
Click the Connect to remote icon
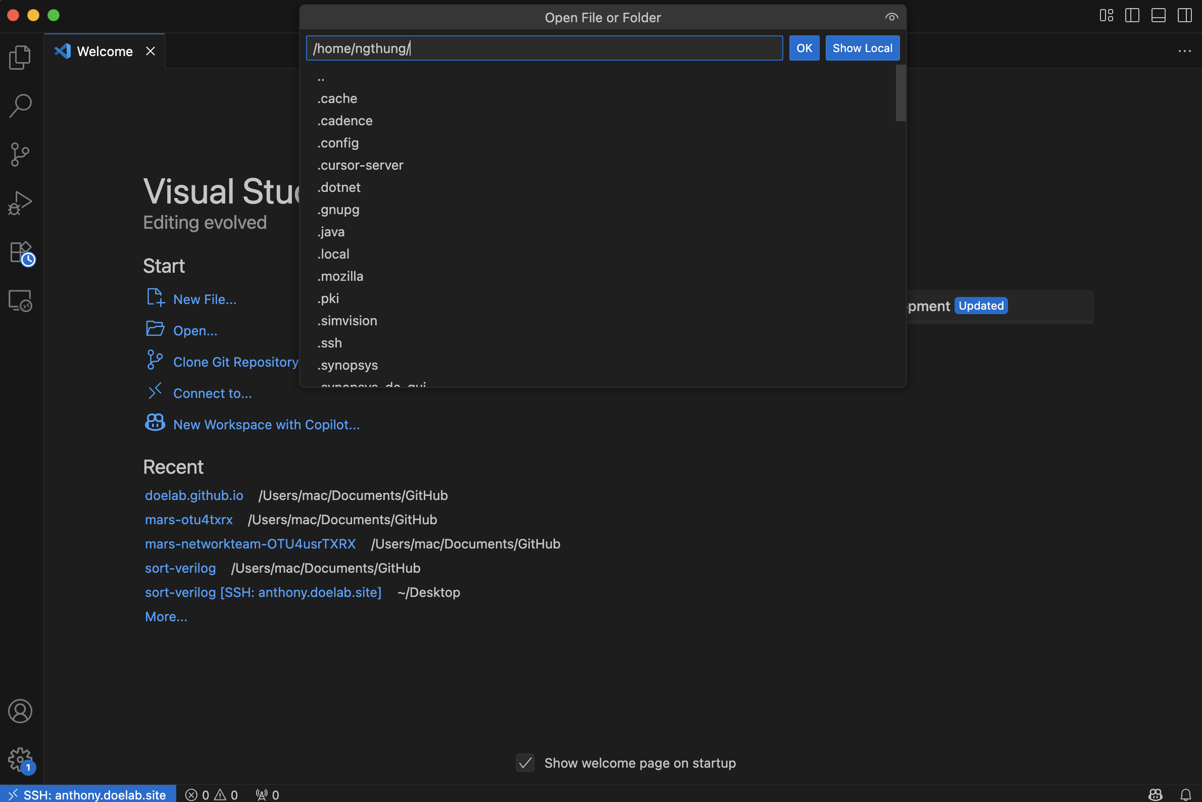point(155,391)
